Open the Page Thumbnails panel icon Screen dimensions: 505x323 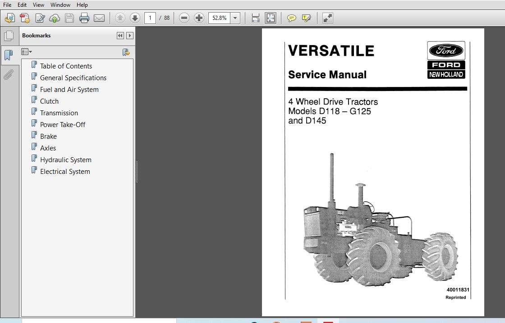9,36
